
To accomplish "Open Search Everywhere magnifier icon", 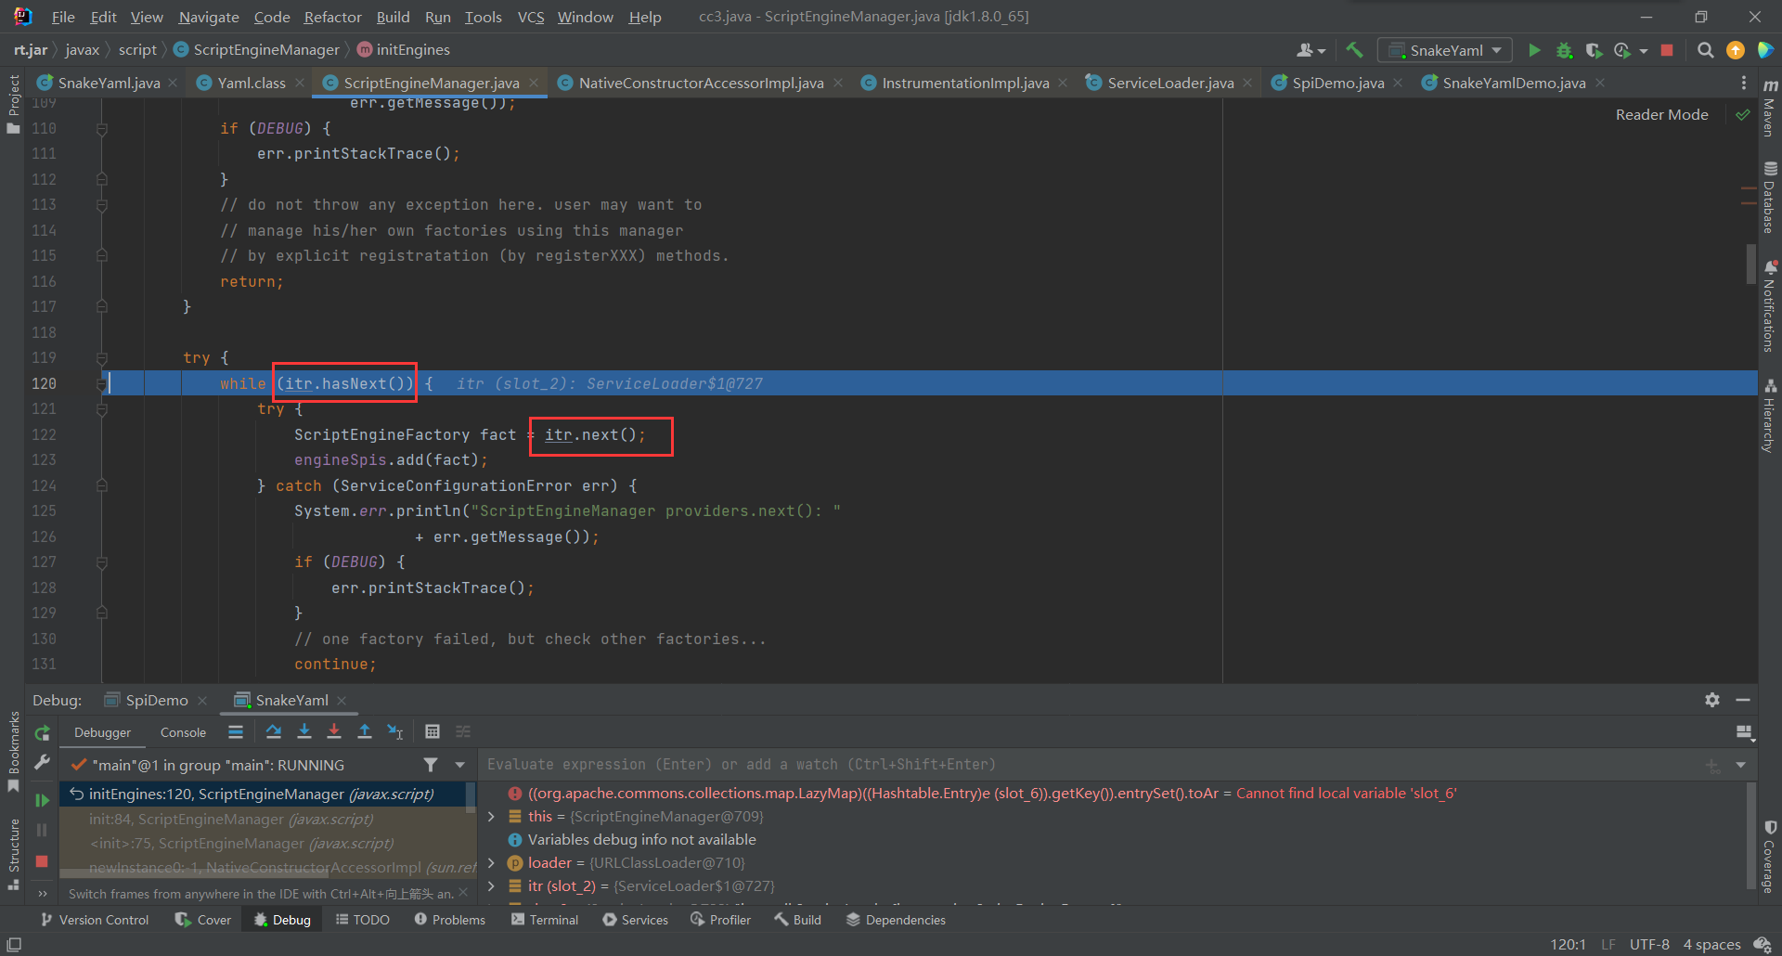I will pos(1705,50).
